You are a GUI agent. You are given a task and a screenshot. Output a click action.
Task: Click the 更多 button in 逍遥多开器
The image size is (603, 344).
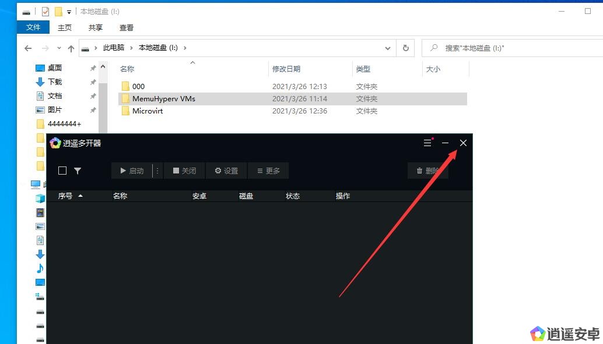(268, 171)
